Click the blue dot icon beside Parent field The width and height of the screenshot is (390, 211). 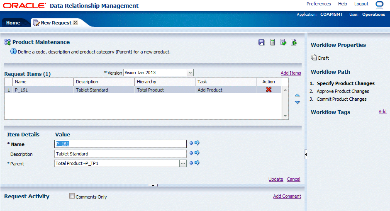click(191, 163)
